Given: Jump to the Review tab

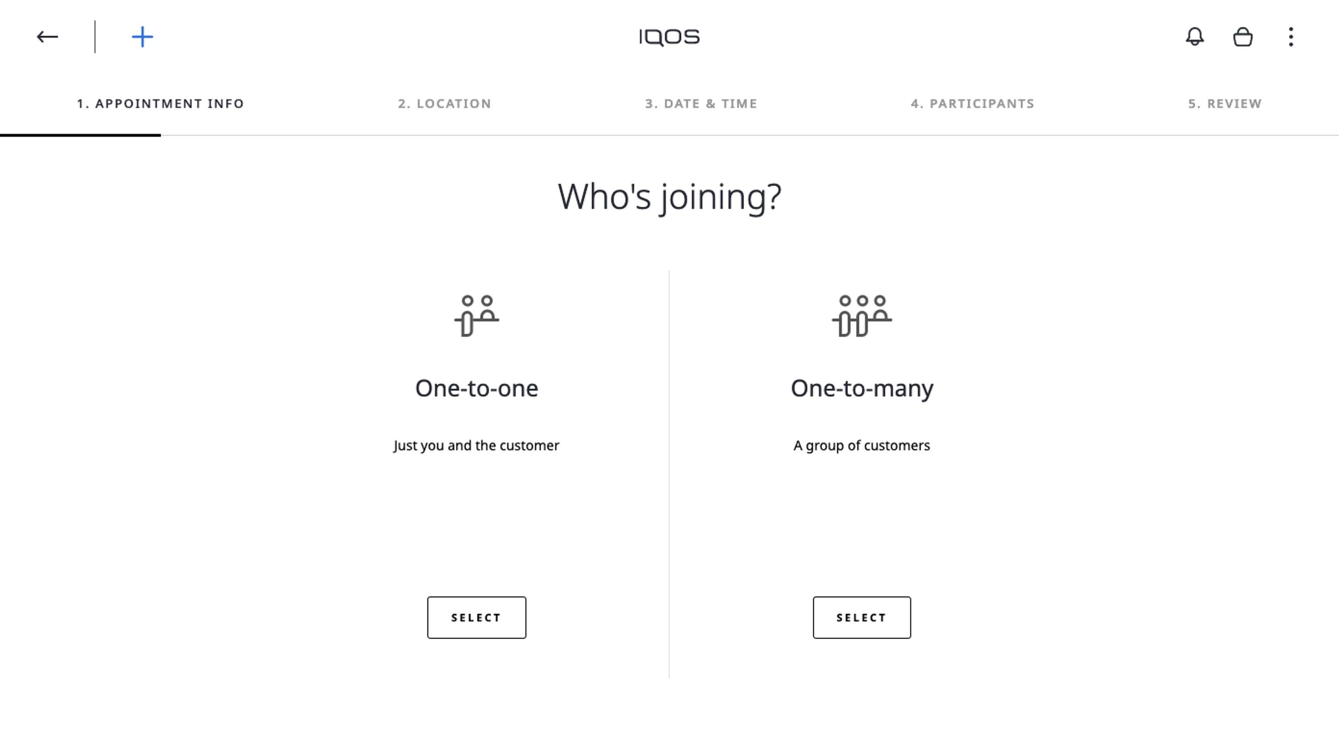Looking at the screenshot, I should point(1225,104).
